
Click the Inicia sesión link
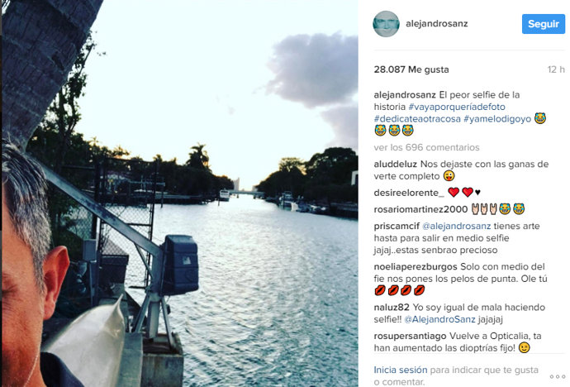[401, 370]
